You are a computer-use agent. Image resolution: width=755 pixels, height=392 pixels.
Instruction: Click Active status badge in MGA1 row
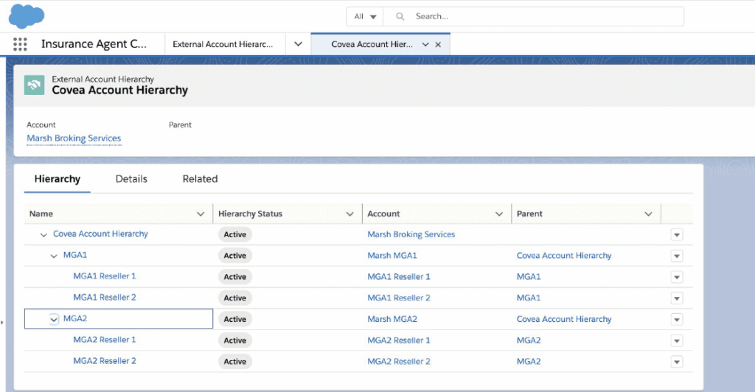pos(235,256)
